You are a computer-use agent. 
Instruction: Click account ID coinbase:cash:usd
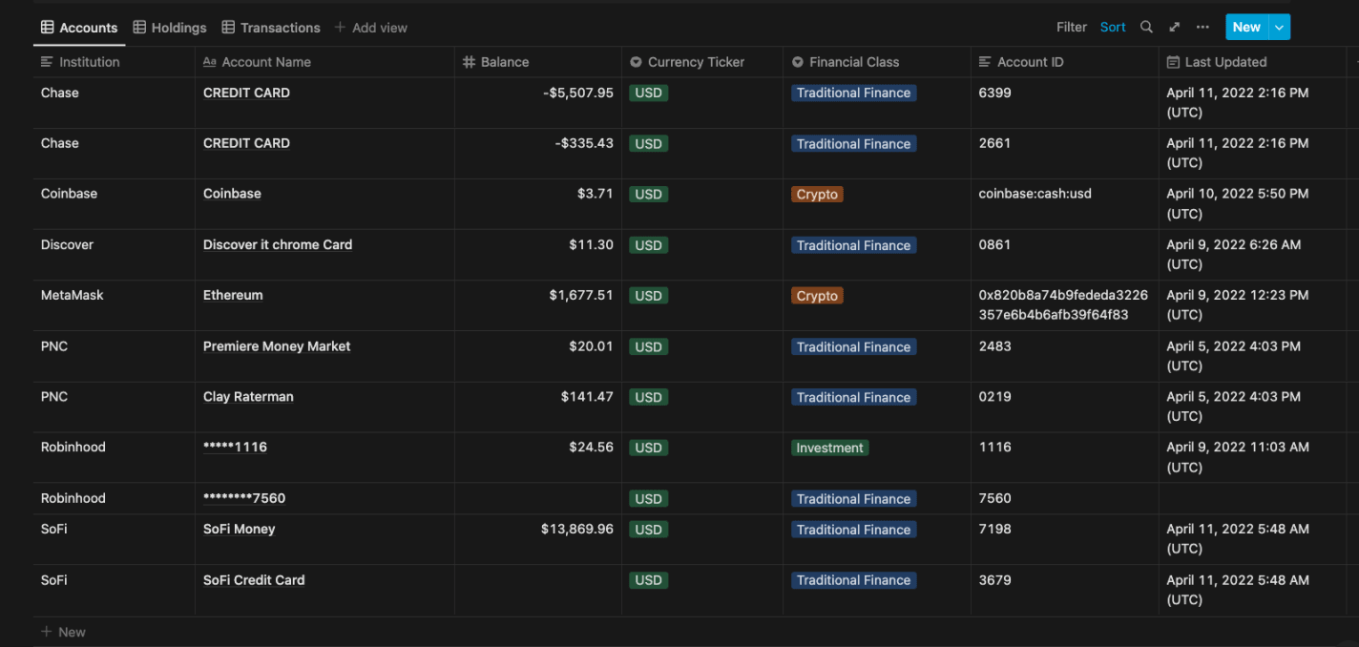tap(1035, 194)
